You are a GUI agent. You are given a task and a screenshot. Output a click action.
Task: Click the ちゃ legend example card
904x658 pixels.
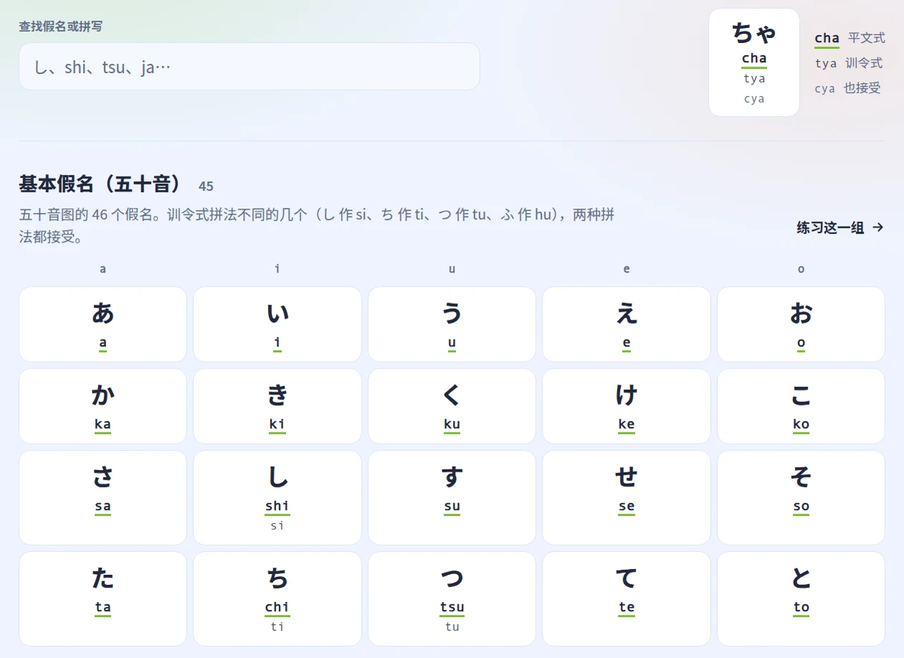pos(754,62)
